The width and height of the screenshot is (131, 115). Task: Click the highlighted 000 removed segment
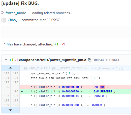103,87
